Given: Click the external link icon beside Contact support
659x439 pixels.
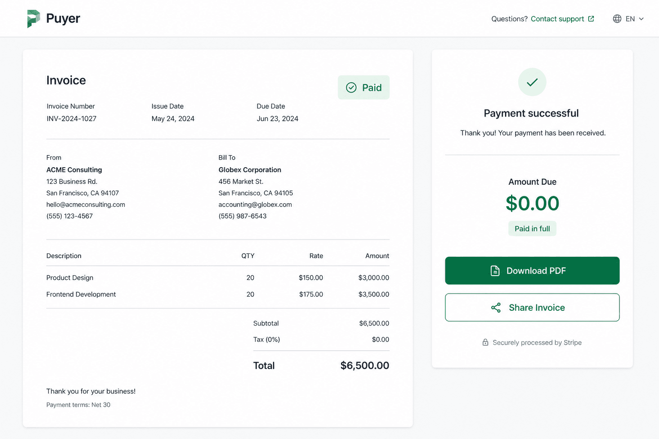Looking at the screenshot, I should (x=591, y=19).
